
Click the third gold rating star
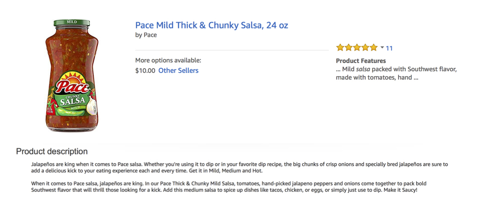point(357,47)
